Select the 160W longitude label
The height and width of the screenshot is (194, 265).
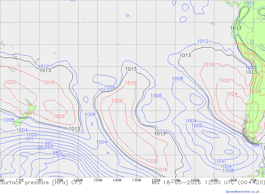pos(78,180)
